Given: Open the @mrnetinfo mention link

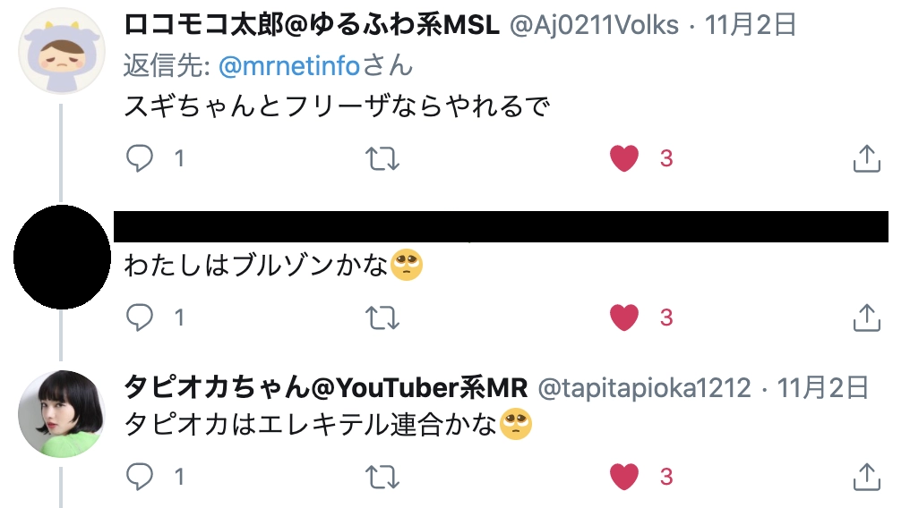Looking at the screenshot, I should point(289,65).
